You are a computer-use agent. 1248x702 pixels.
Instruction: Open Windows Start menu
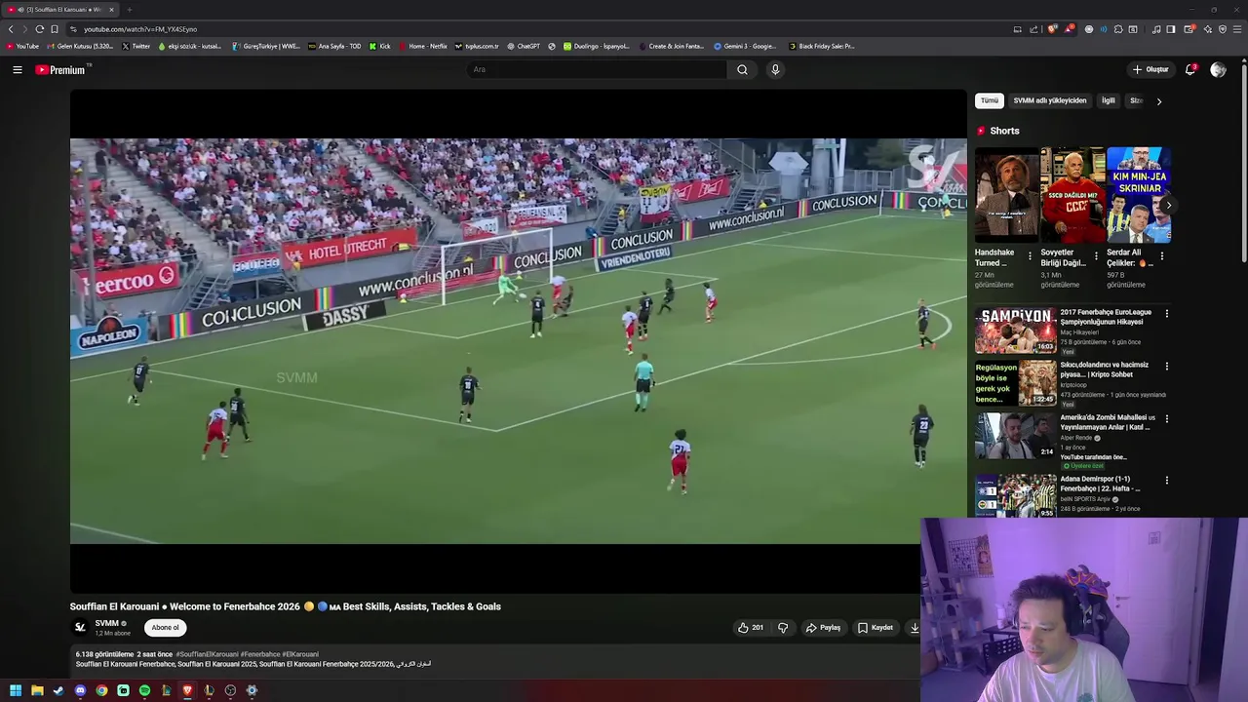point(16,690)
